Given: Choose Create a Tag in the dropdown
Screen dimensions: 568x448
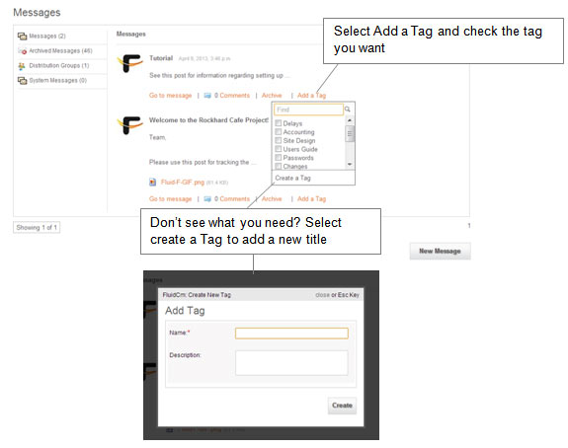Looking at the screenshot, I should click(x=292, y=178).
